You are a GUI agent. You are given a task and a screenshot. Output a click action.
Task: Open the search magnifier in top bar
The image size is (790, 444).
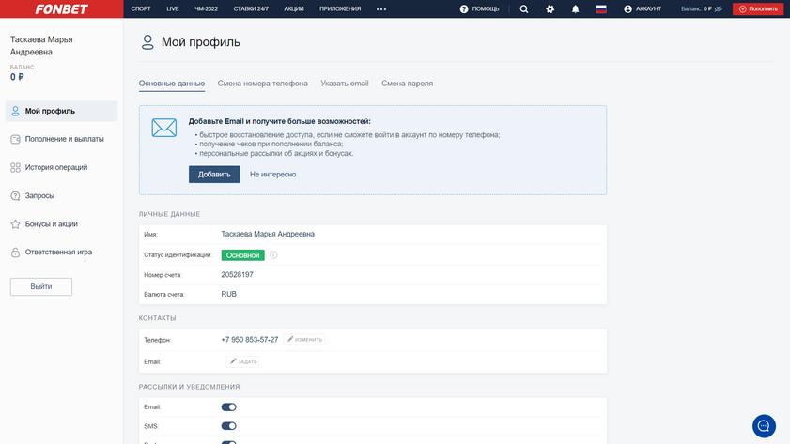click(524, 8)
